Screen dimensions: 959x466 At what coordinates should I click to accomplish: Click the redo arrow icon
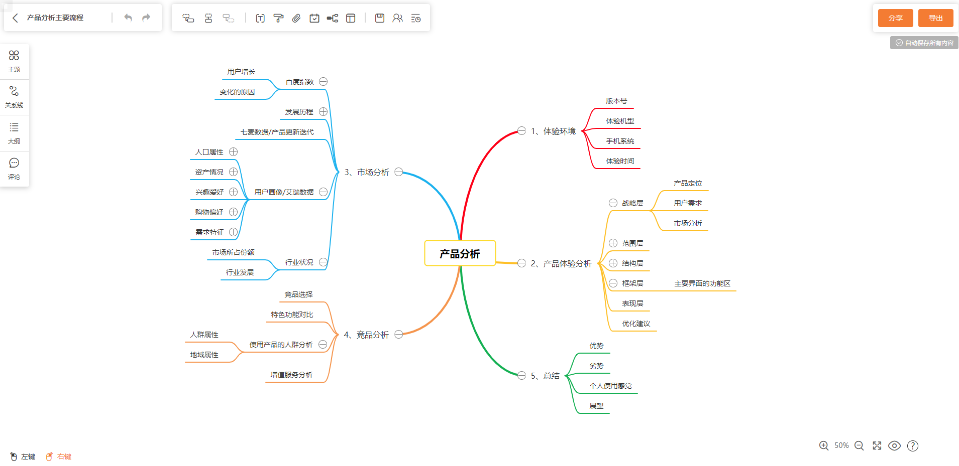tap(146, 18)
